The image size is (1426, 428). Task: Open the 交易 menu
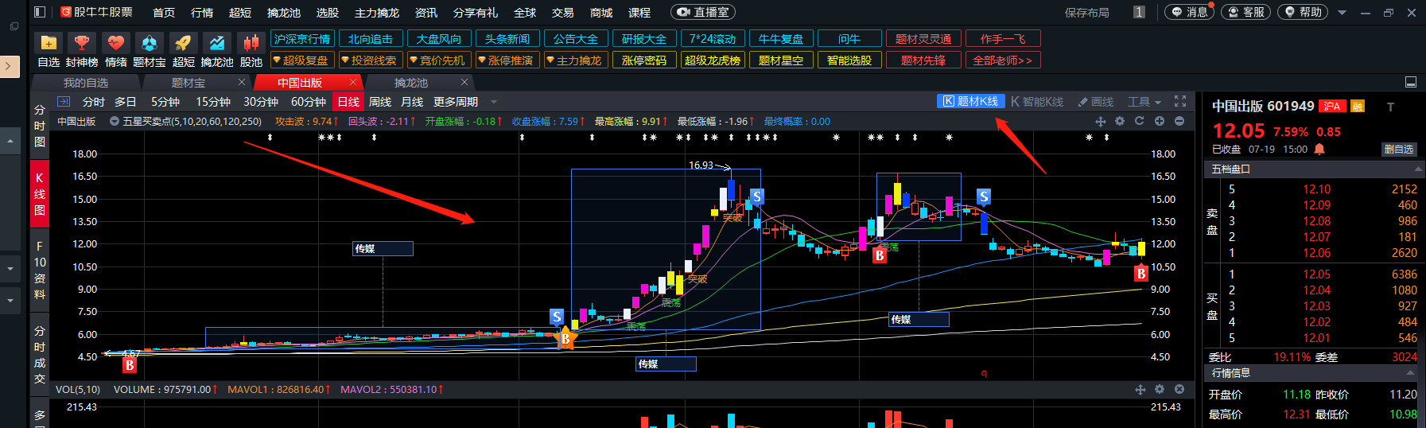click(x=563, y=12)
